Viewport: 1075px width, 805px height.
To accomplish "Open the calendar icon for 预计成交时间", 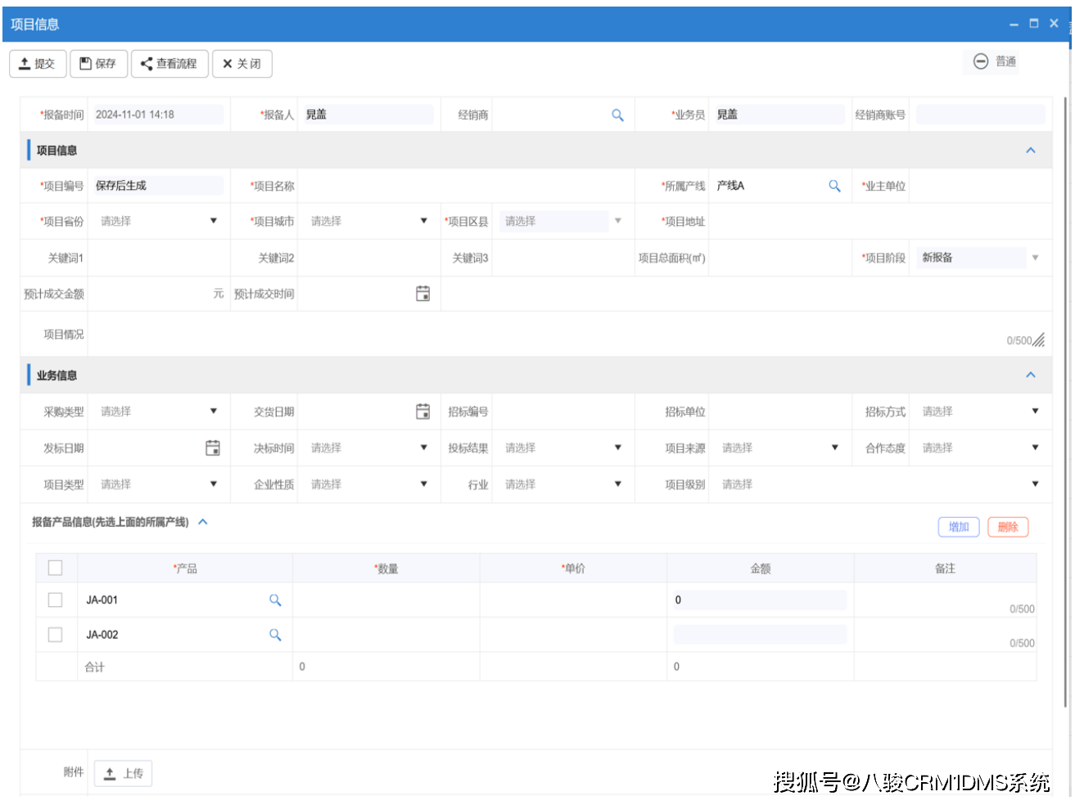I will pyautogui.click(x=422, y=294).
